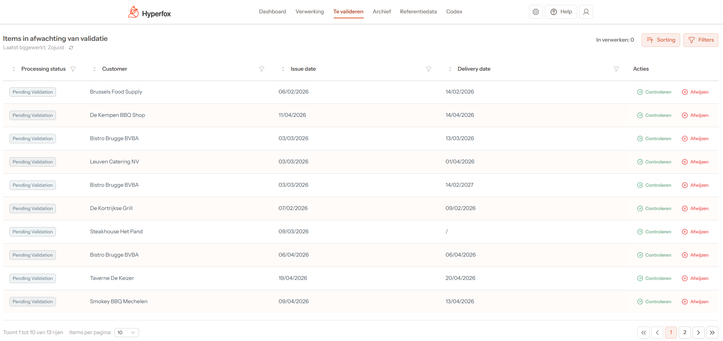
Task: Refresh the list using the reload icon
Action: (71, 48)
